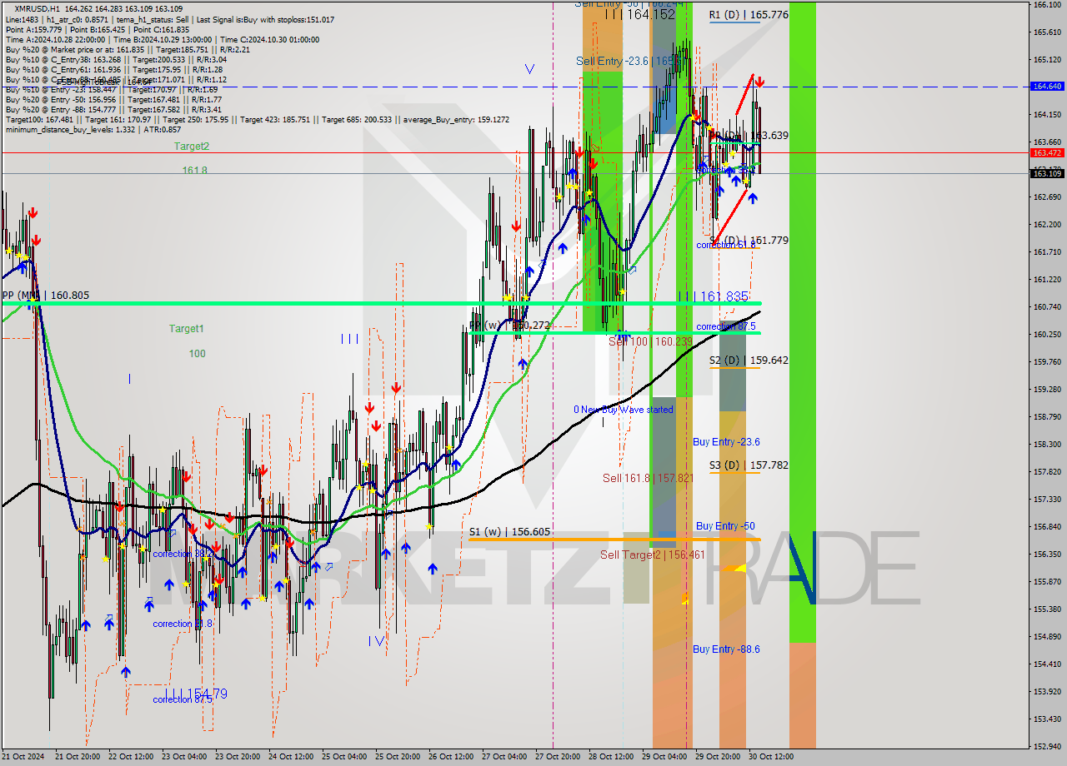Click the black 163.109 current price tag

point(1047,173)
